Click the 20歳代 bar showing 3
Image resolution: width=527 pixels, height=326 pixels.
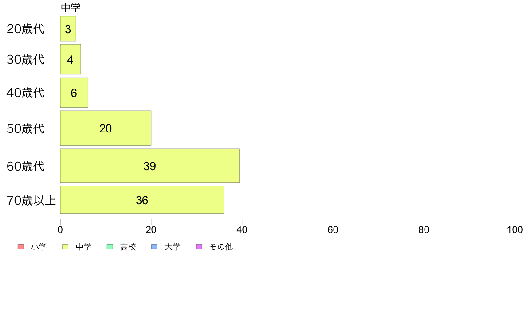(x=68, y=29)
